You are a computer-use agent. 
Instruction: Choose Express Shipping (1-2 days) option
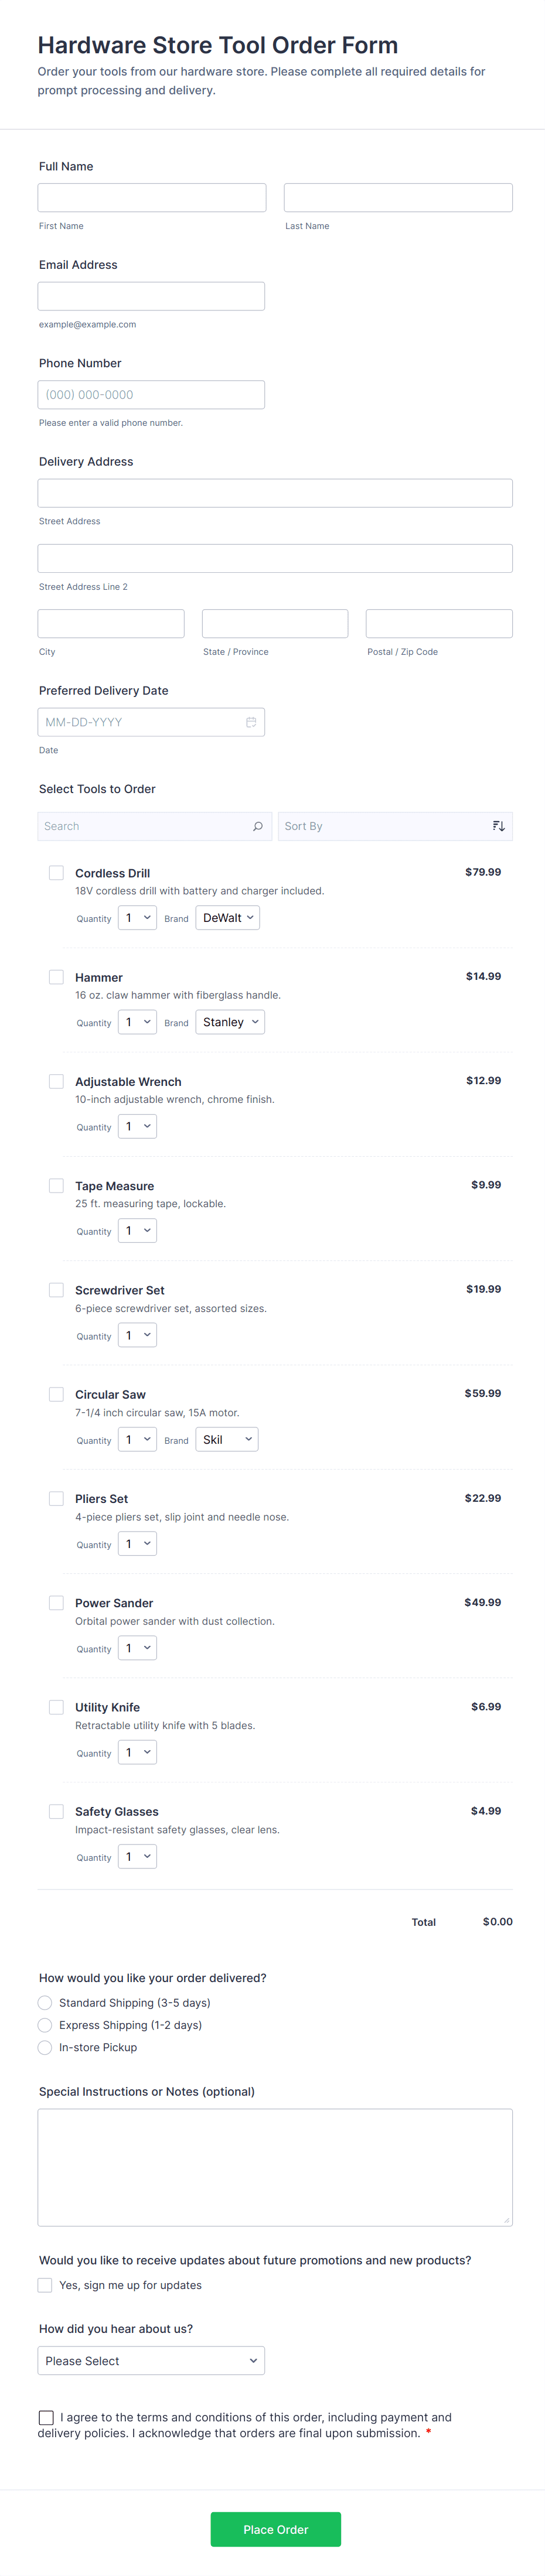[45, 2025]
